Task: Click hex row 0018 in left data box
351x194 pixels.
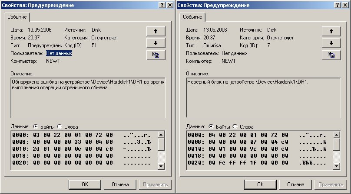Action: [x=82, y=156]
